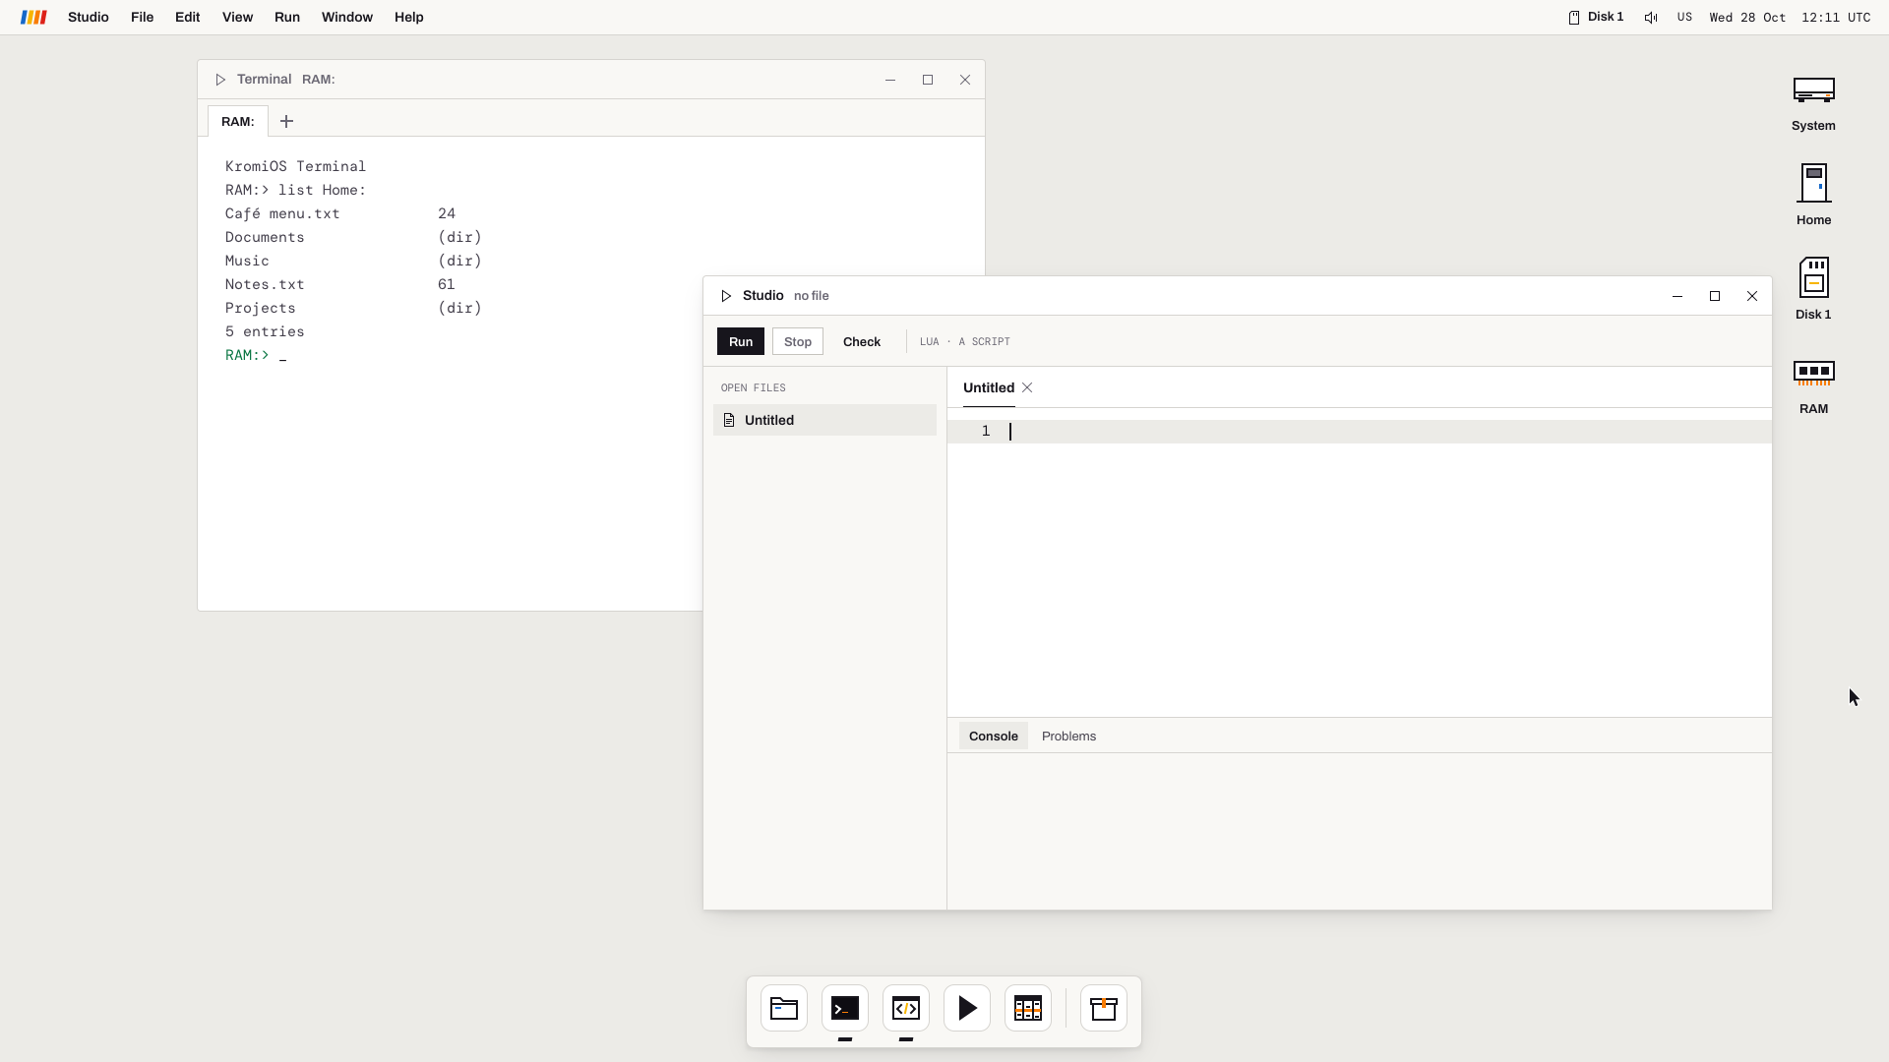Click 'Café menu.txt' in Terminal output
This screenshot has width=1889, height=1062.
tap(282, 213)
